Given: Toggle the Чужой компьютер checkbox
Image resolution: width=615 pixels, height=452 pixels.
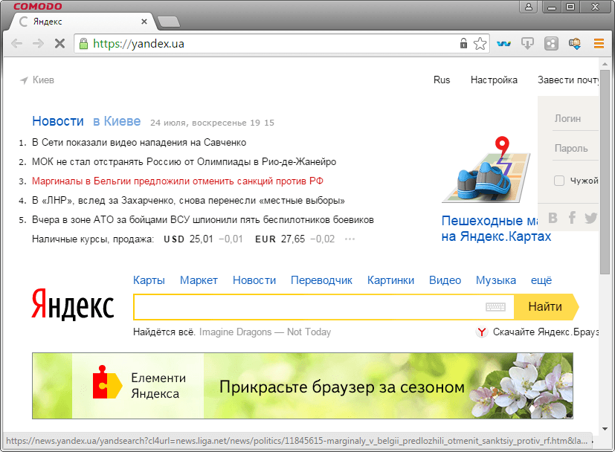Looking at the screenshot, I should point(559,181).
